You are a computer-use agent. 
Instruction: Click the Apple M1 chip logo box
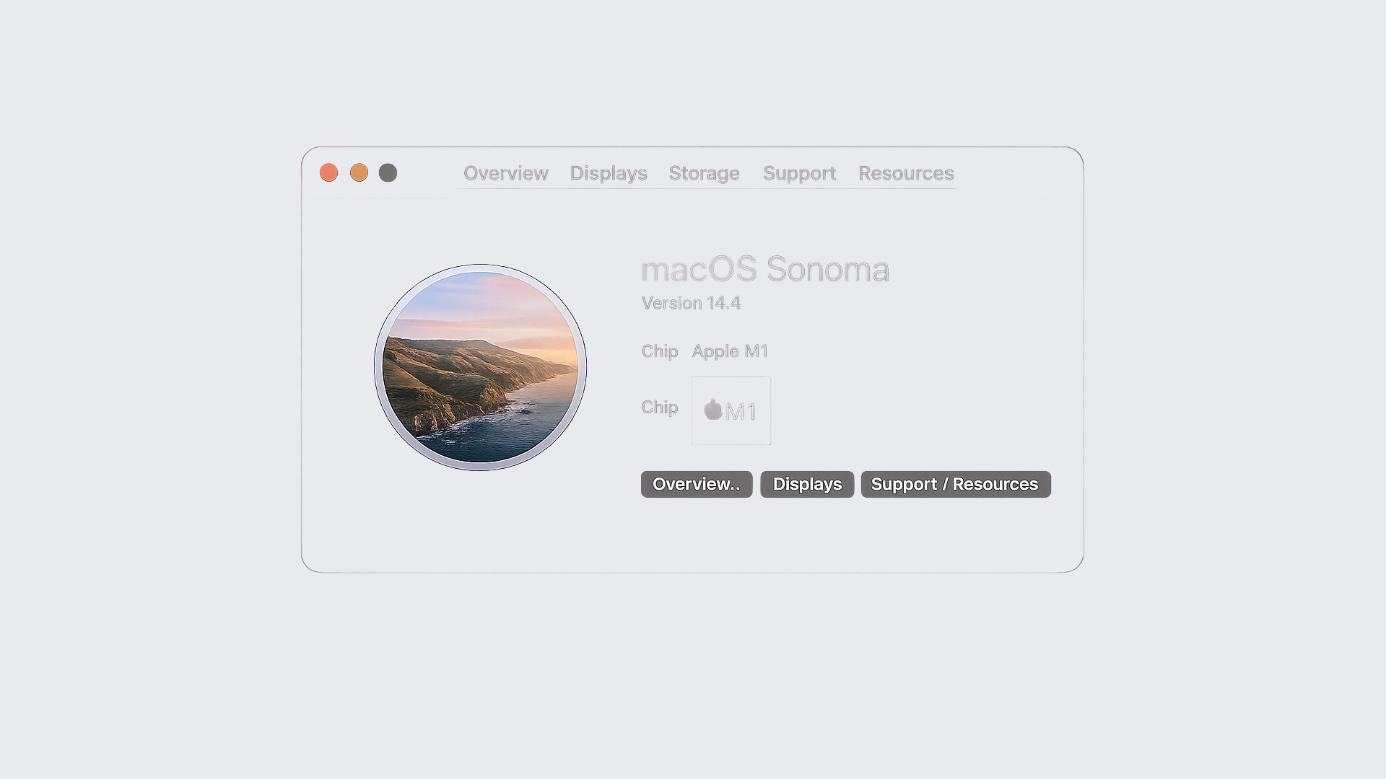point(731,410)
